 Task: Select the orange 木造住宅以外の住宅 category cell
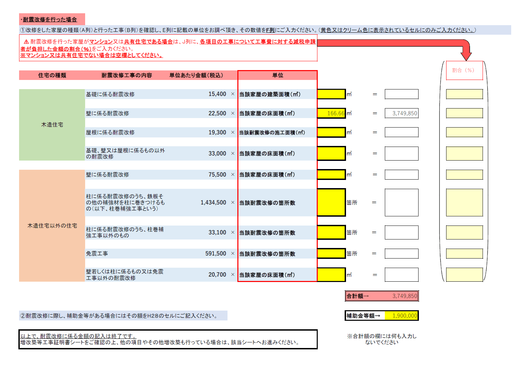click(52, 226)
